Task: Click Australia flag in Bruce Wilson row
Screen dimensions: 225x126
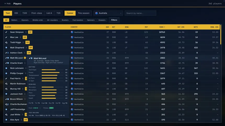Action: [72, 99]
